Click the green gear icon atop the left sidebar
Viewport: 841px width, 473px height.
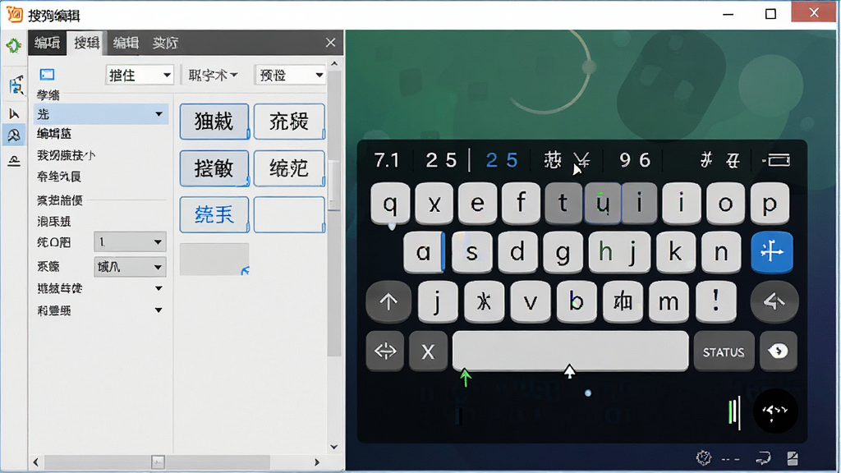point(13,45)
